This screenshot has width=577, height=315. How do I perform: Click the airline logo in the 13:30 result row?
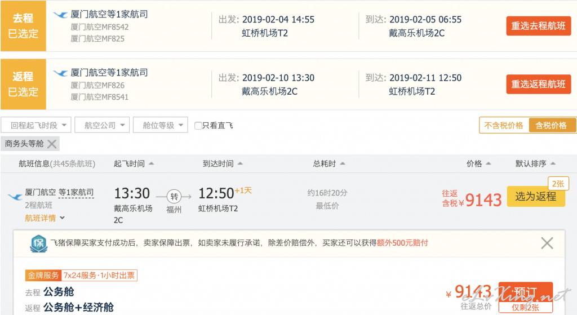(15, 197)
